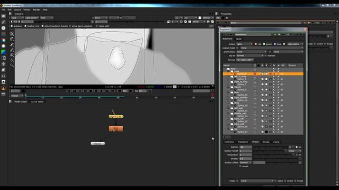Select the paint brush tool in viewer
339x190 pixels.
(x=12, y=50)
